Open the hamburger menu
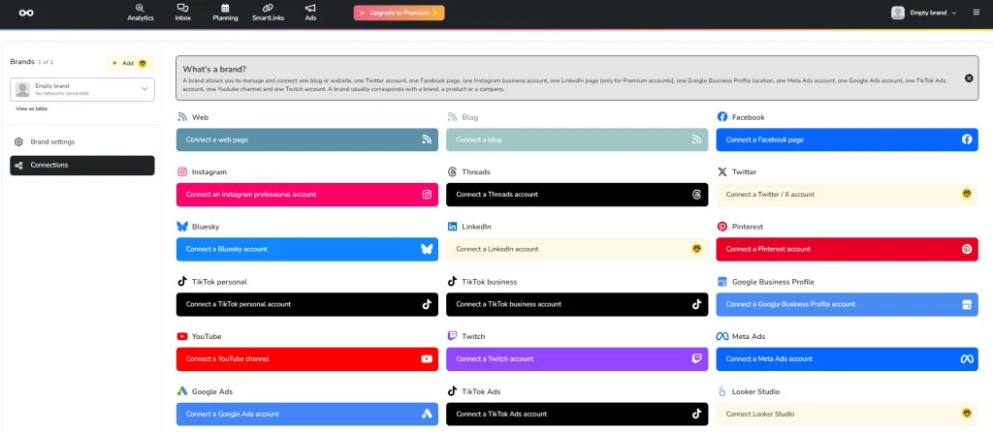The height and width of the screenshot is (432, 993). [976, 13]
